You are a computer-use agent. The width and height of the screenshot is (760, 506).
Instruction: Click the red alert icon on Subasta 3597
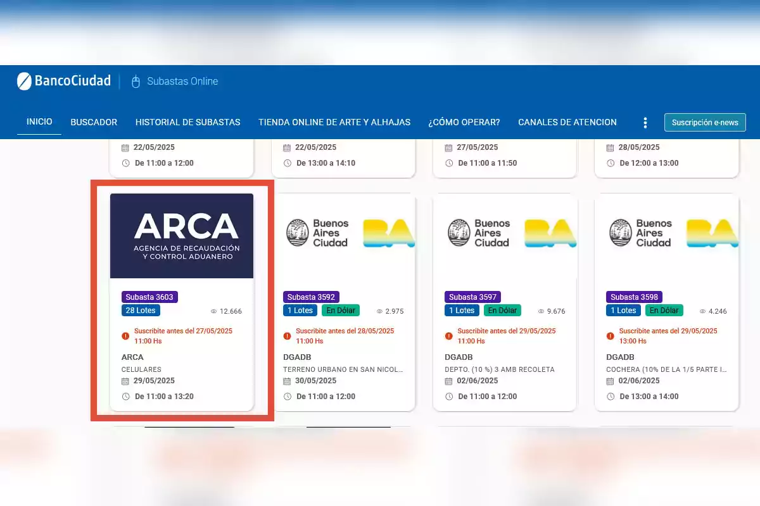(449, 336)
